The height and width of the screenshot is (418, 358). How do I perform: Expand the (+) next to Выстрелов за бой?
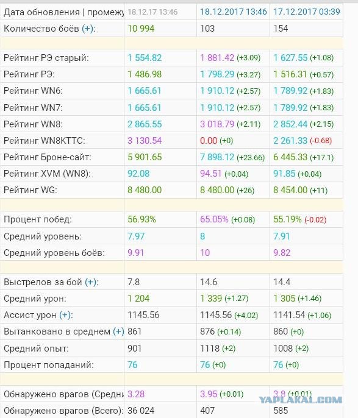click(x=91, y=282)
